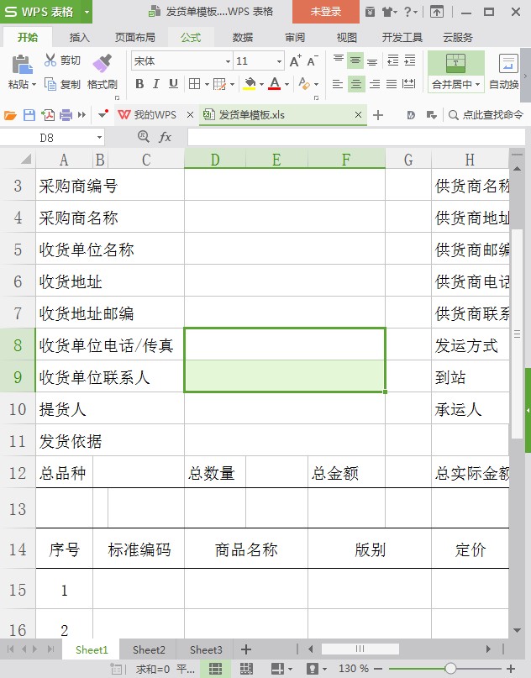Viewport: 531px width, 678px height.
Task: Toggle left horizontal alignment
Action: coord(338,83)
